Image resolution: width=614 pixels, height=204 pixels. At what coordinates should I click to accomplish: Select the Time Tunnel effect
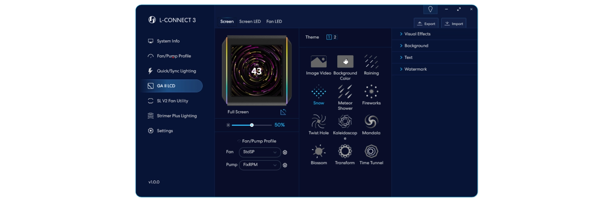(371, 151)
